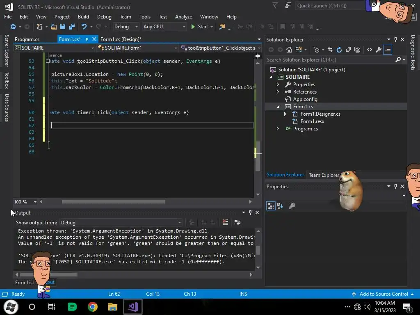The width and height of the screenshot is (420, 315).
Task: Click the Categorized view icon in Properties
Action: 271,206
